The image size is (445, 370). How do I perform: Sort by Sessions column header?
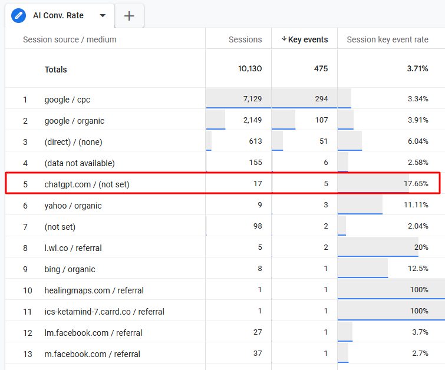click(x=245, y=39)
